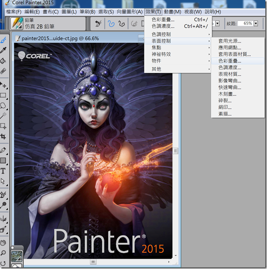Expand the 其他 submenu
Screen dimensions: 267x269
178,69
